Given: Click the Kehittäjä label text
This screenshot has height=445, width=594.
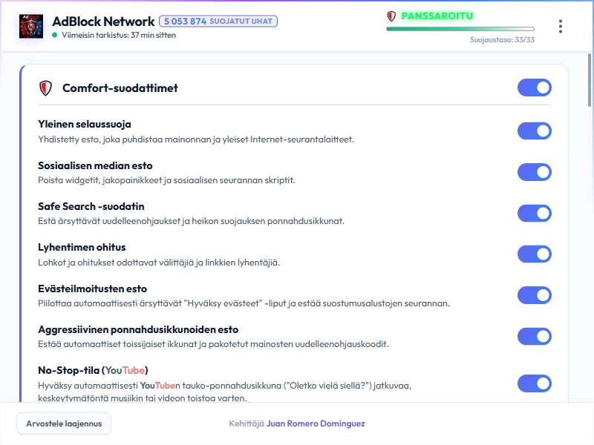Looking at the screenshot, I should (247, 423).
